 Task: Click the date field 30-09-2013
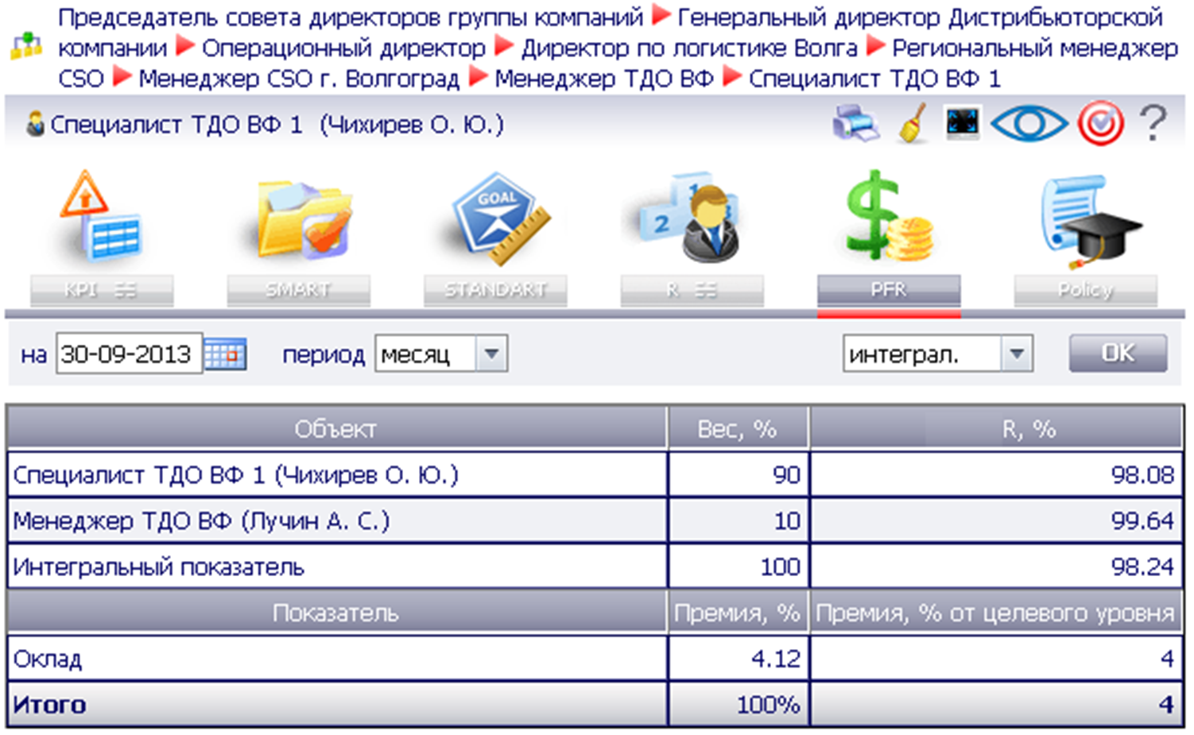coord(128,354)
